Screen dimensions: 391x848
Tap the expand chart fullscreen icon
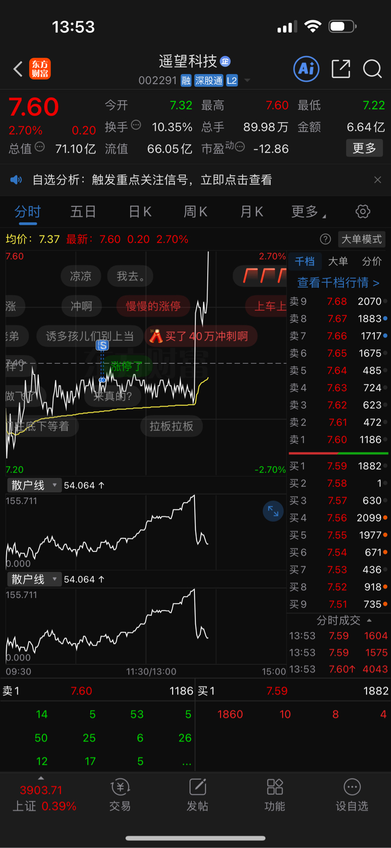pyautogui.click(x=273, y=511)
